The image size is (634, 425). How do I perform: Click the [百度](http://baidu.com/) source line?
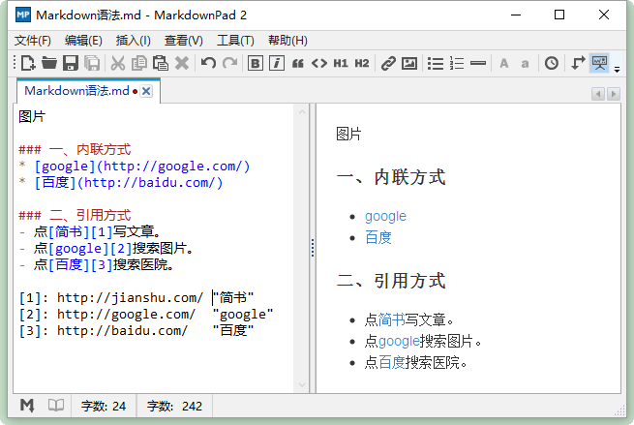click(x=121, y=183)
